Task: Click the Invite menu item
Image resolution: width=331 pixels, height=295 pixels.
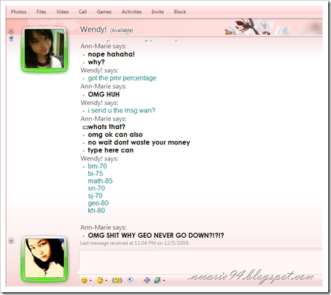Action: (157, 12)
